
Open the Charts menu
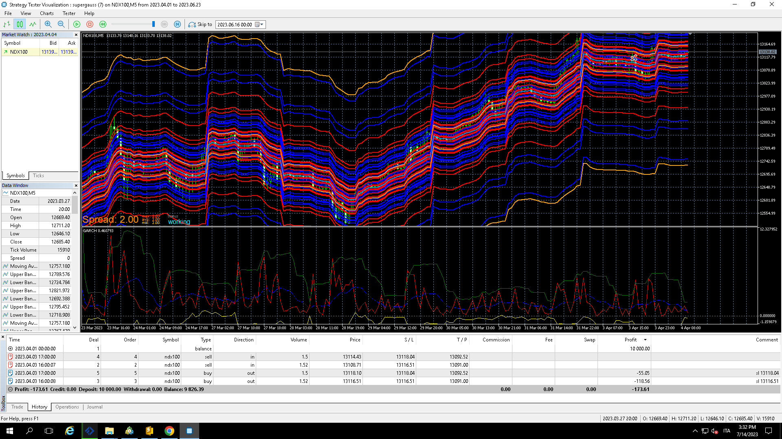point(47,13)
